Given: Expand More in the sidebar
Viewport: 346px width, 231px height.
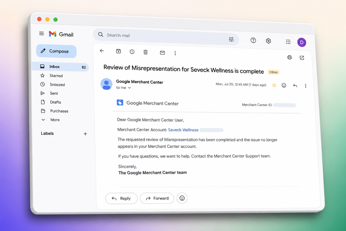Looking at the screenshot, I should pos(55,120).
